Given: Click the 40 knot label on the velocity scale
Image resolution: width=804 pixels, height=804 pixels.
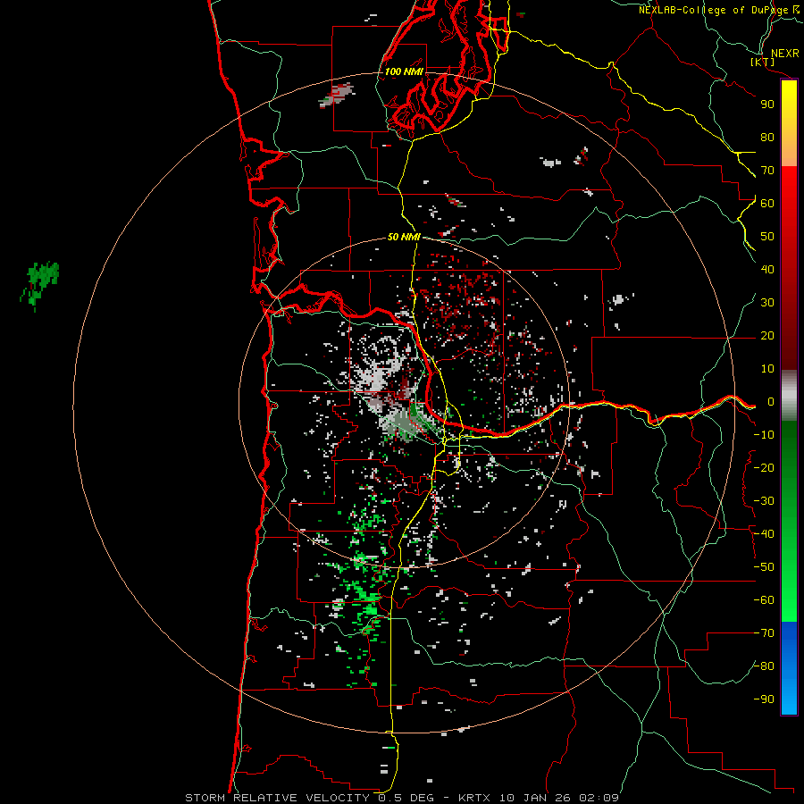Looking at the screenshot, I should click(767, 270).
